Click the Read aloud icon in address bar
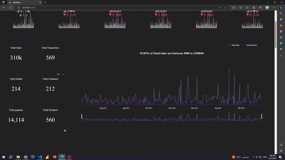285x160 pixels. (x=220, y=8)
